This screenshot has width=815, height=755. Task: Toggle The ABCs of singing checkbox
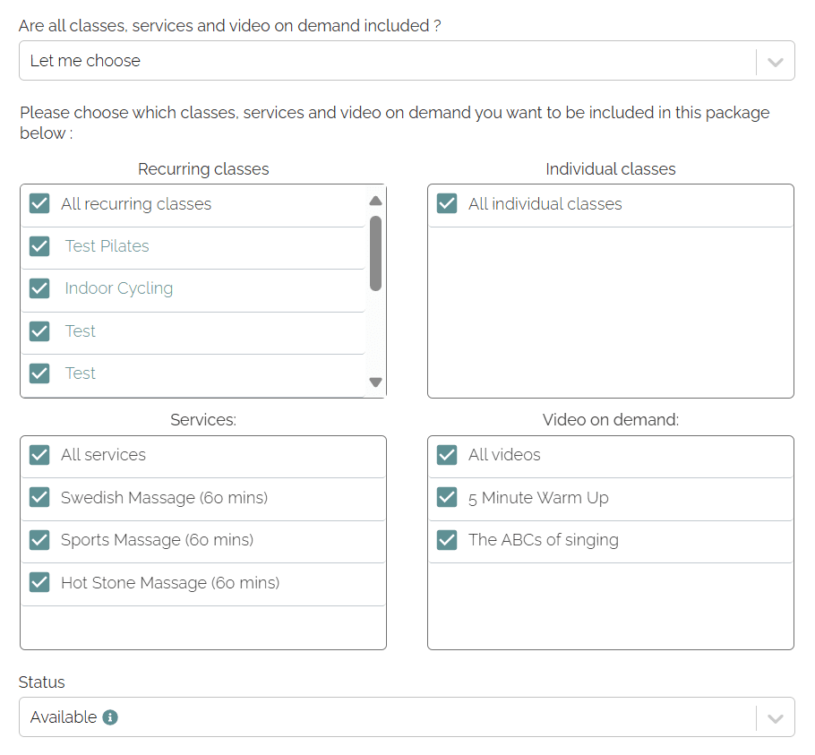[447, 540]
